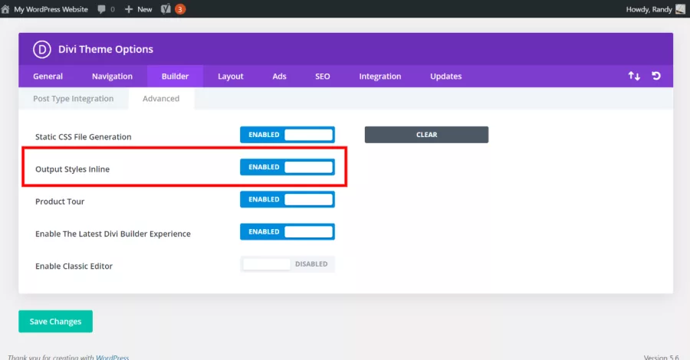
Task: Click New in the admin bar
Action: pyautogui.click(x=145, y=9)
